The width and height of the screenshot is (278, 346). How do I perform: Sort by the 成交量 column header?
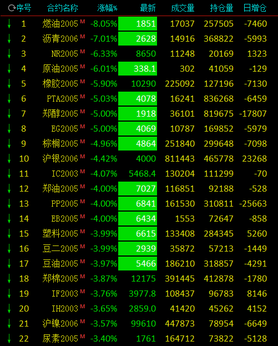[x=183, y=8]
